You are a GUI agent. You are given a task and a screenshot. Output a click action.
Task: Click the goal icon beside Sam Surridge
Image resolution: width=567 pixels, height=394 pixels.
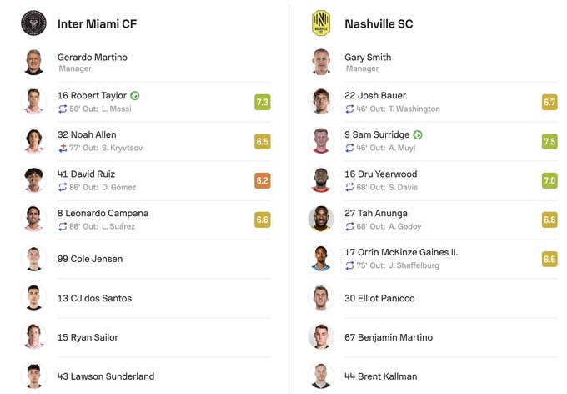[418, 135]
